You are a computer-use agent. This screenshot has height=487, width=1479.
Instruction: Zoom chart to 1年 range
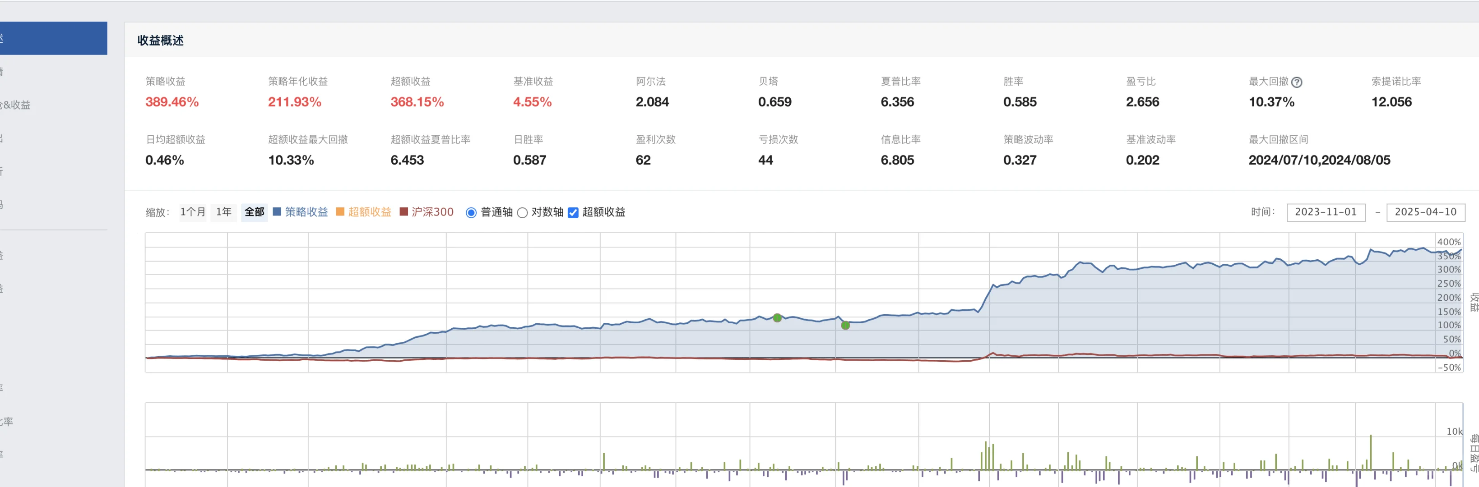click(224, 211)
